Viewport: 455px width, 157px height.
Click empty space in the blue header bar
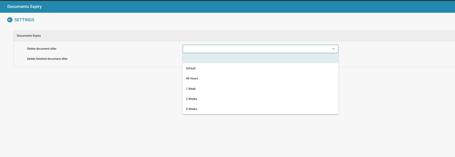tap(239, 7)
